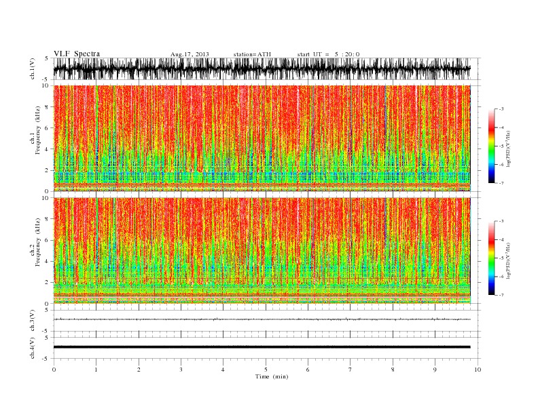Image resolution: width=538 pixels, height=415 pixels.
Task: Click the 'ch.1(V)' waveform axis label
Action: pos(33,68)
